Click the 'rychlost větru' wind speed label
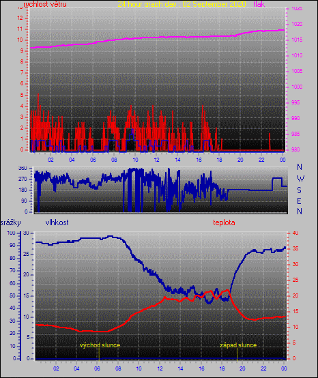318x378 pixels. pos(45,4)
